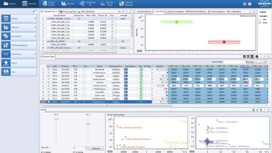
Task: Click the Export upload icon in sidebar
Action: pyautogui.click(x=6, y=63)
